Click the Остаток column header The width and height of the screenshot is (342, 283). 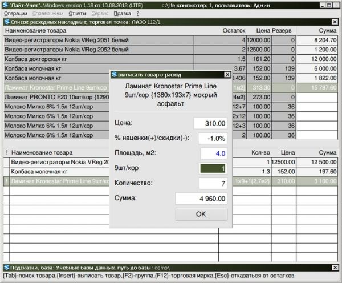(234, 31)
